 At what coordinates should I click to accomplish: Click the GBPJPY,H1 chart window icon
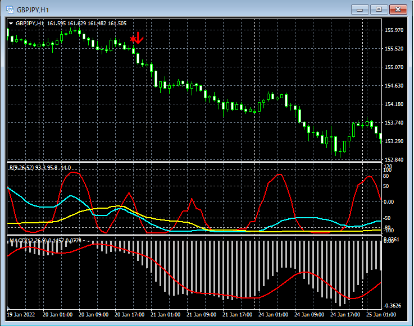pos(10,10)
